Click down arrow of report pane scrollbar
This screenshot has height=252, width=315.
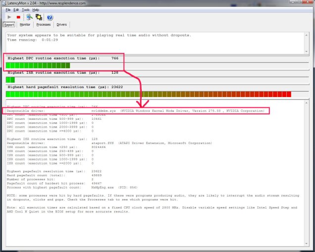click(x=307, y=244)
